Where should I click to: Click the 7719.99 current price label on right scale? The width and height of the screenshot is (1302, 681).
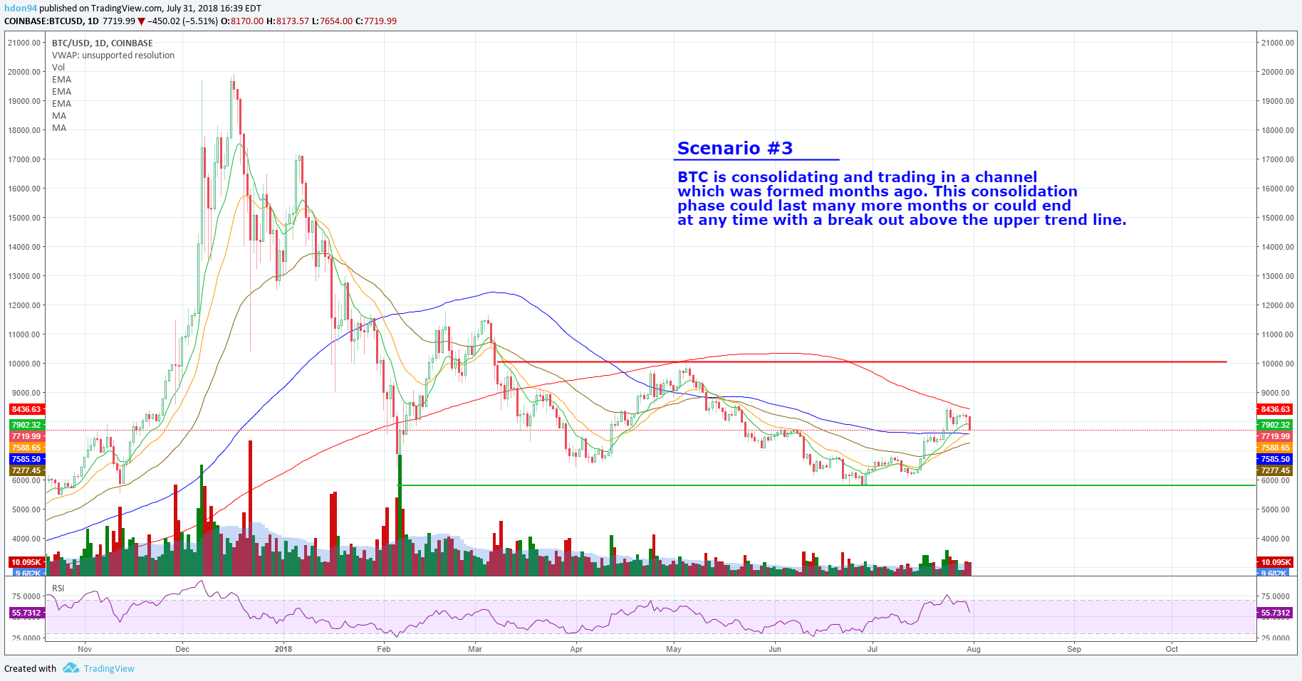click(x=1276, y=436)
